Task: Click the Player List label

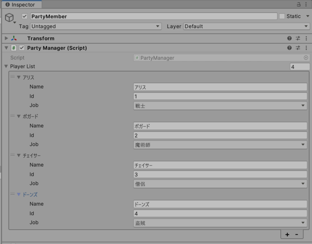Action: pyautogui.click(x=23, y=66)
